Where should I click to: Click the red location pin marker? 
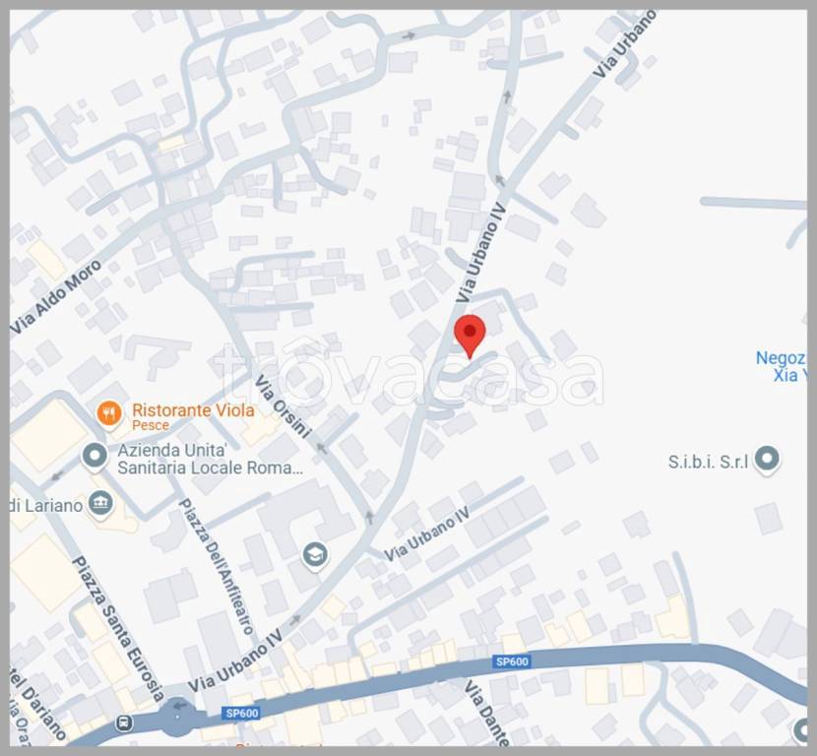[470, 337]
